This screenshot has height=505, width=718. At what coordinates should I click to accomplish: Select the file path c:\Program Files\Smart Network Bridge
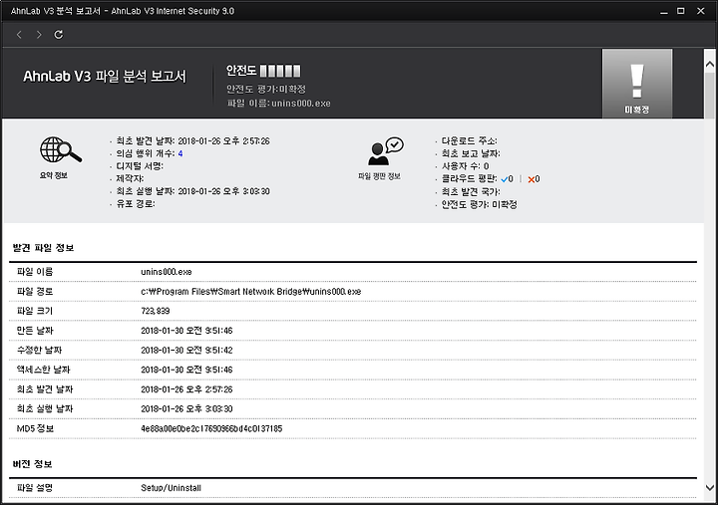pyautogui.click(x=251, y=292)
